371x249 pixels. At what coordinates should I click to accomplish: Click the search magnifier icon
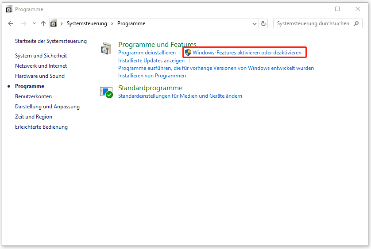coord(356,23)
